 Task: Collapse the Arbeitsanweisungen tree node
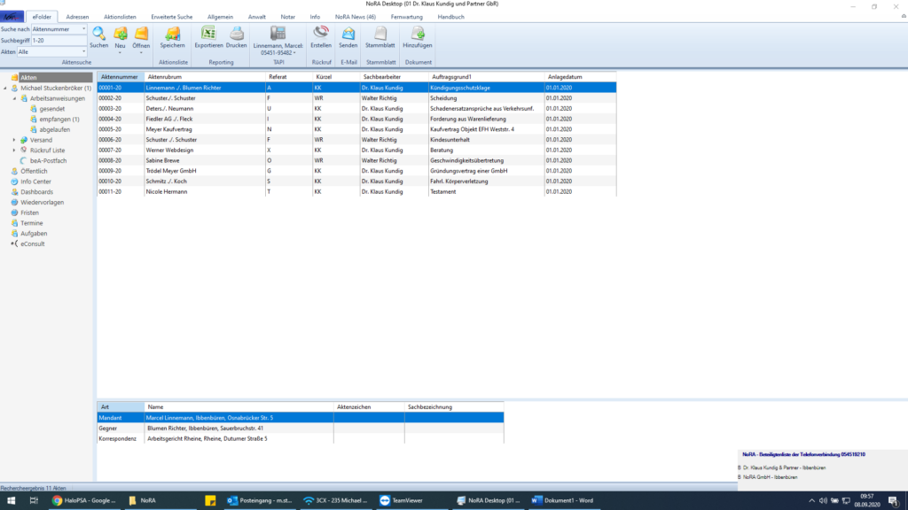coord(14,98)
